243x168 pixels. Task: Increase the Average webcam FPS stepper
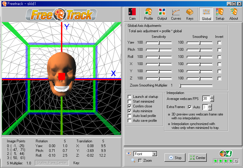212,97
